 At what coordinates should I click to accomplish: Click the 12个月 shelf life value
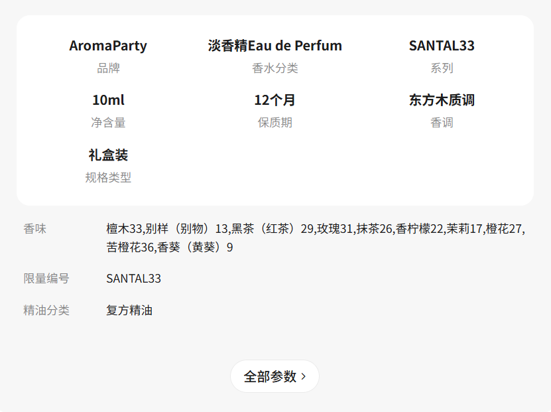[x=275, y=100]
